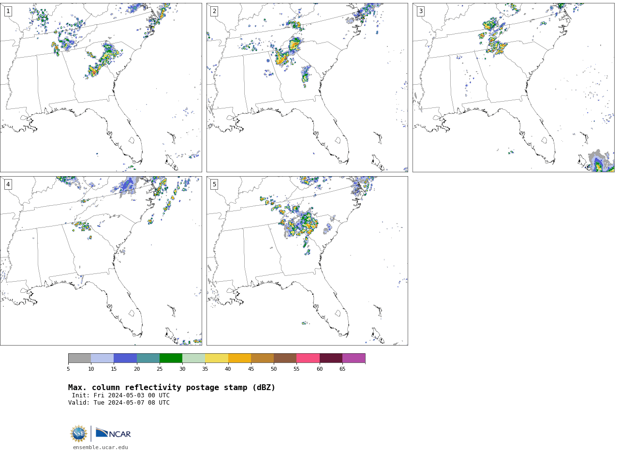This screenshot has height=453, width=619.
Task: Click the blue 15-20 dBZ swatch
Action: tap(125, 358)
